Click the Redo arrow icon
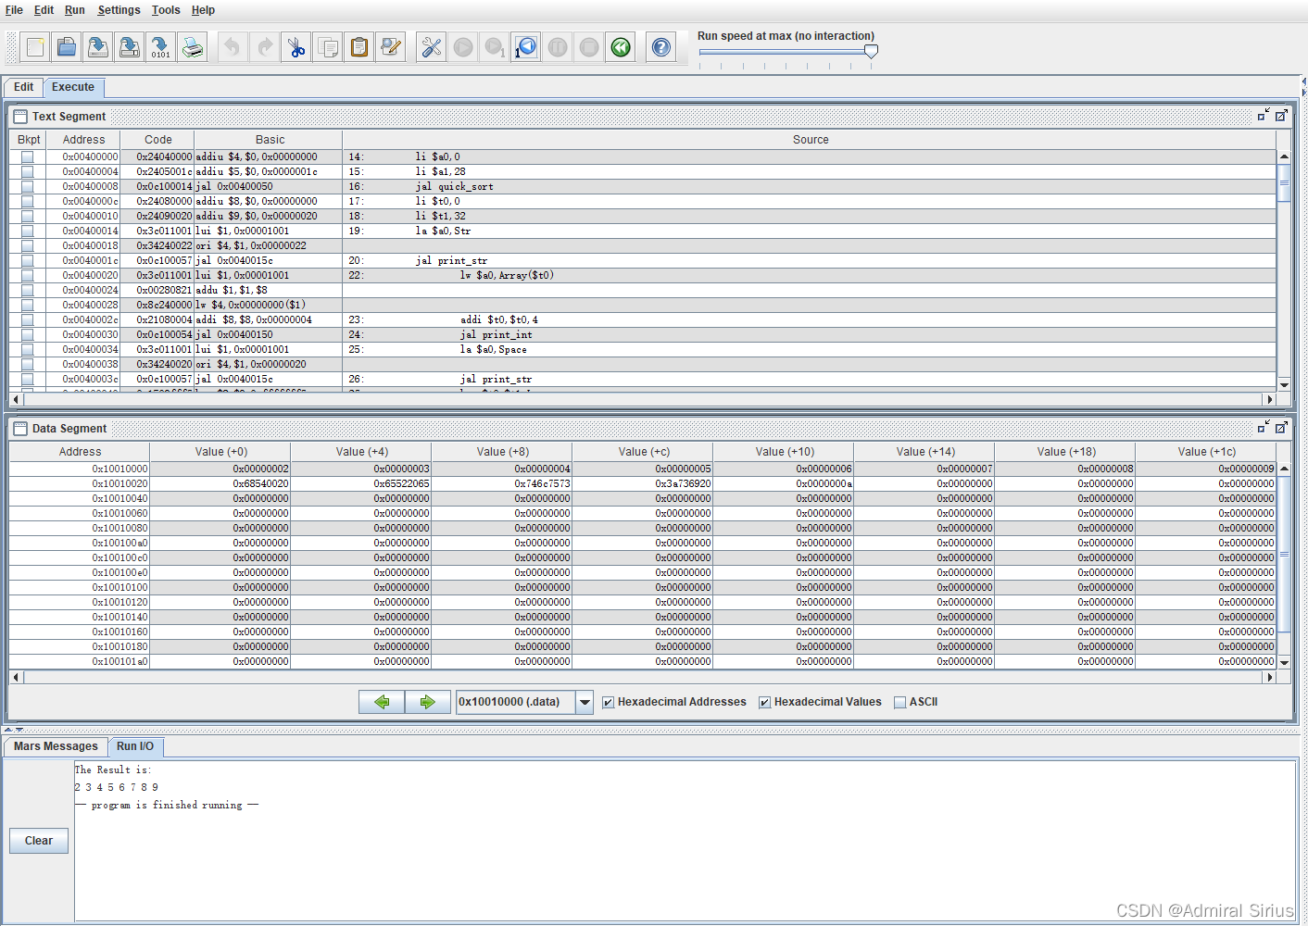The height and width of the screenshot is (926, 1308). click(x=265, y=47)
